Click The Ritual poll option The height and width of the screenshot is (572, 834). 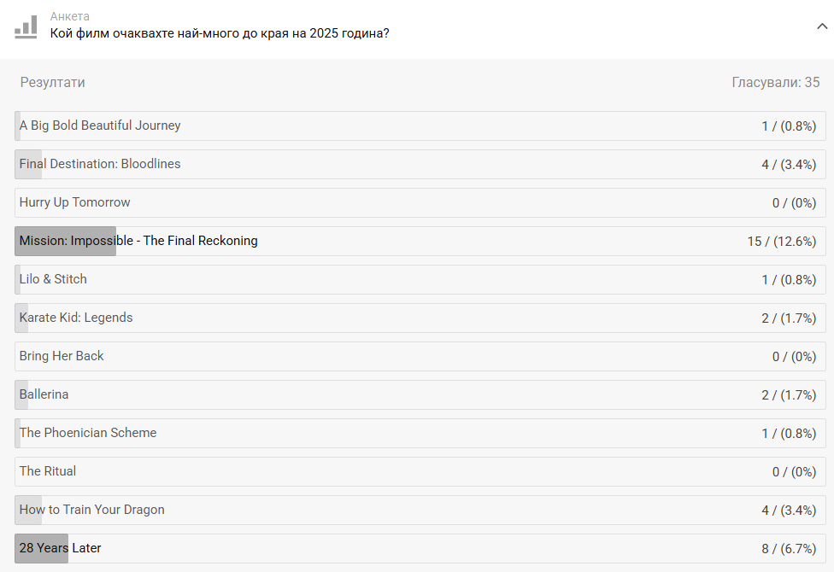420,471
